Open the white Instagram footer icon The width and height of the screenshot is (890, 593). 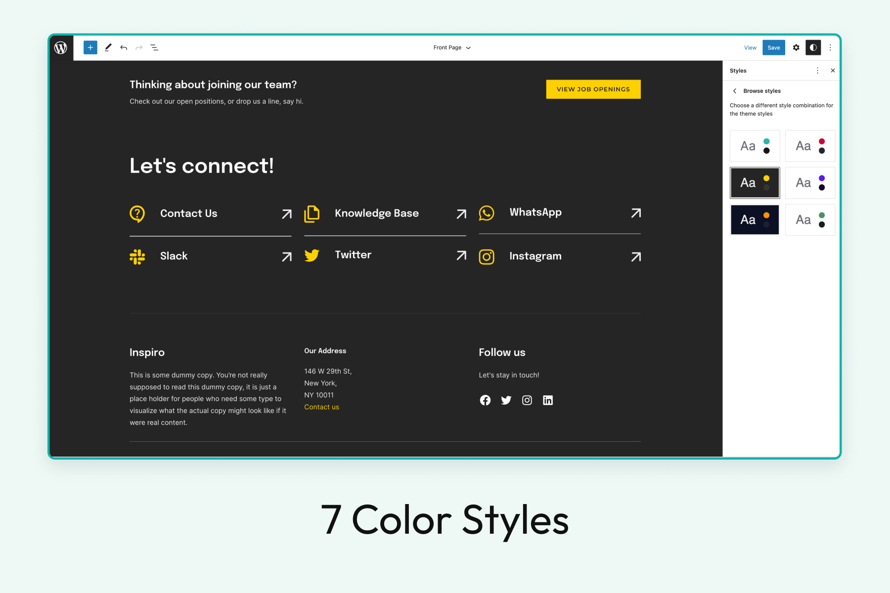[527, 400]
